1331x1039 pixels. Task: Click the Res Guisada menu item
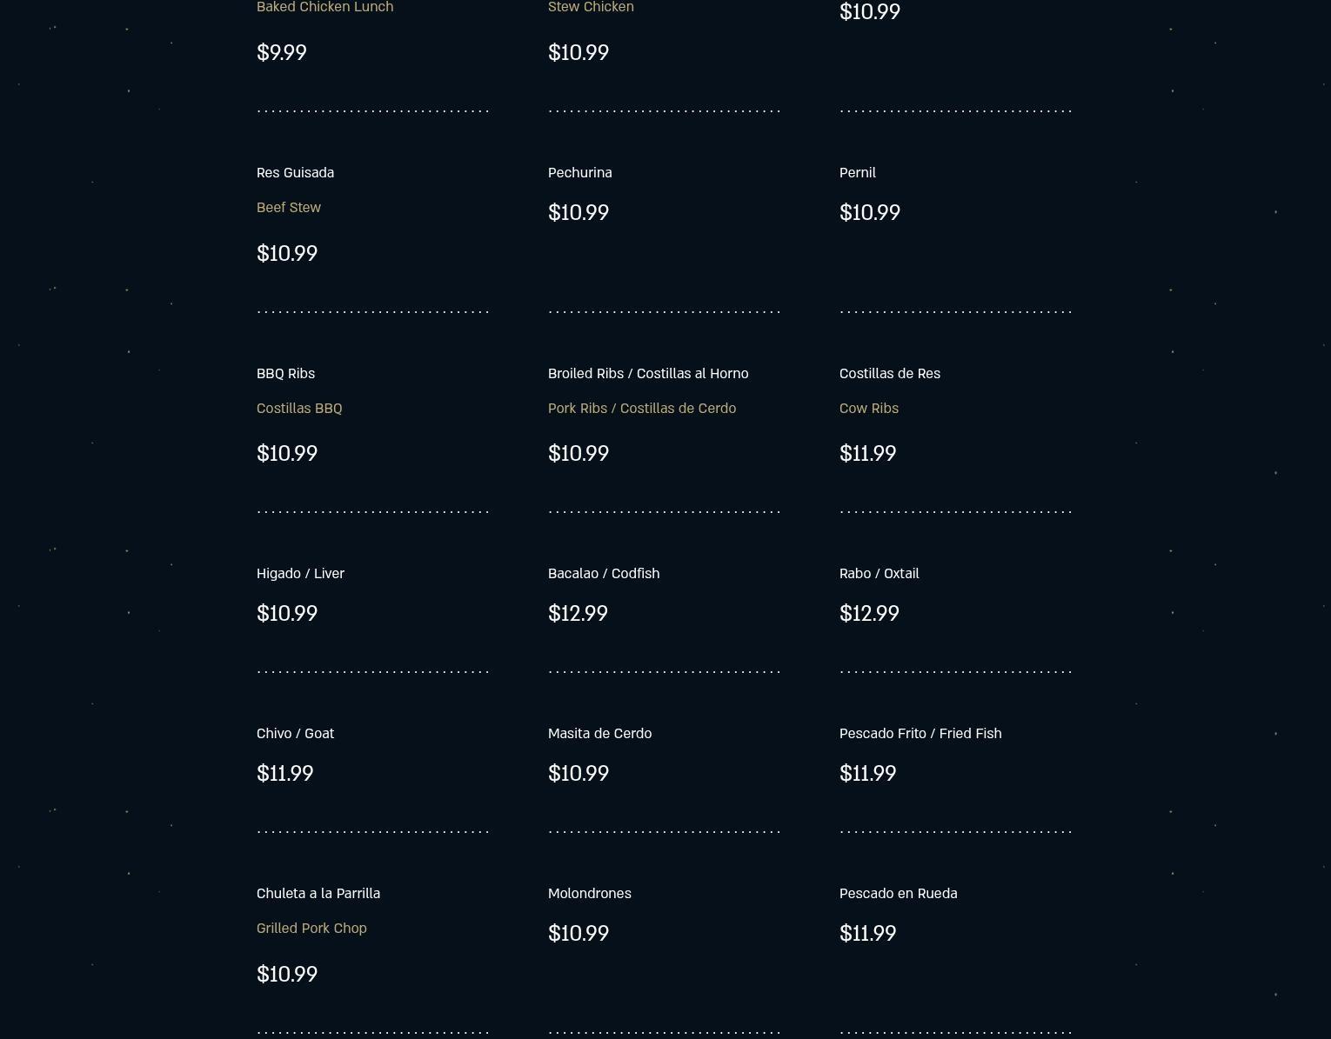point(295,172)
